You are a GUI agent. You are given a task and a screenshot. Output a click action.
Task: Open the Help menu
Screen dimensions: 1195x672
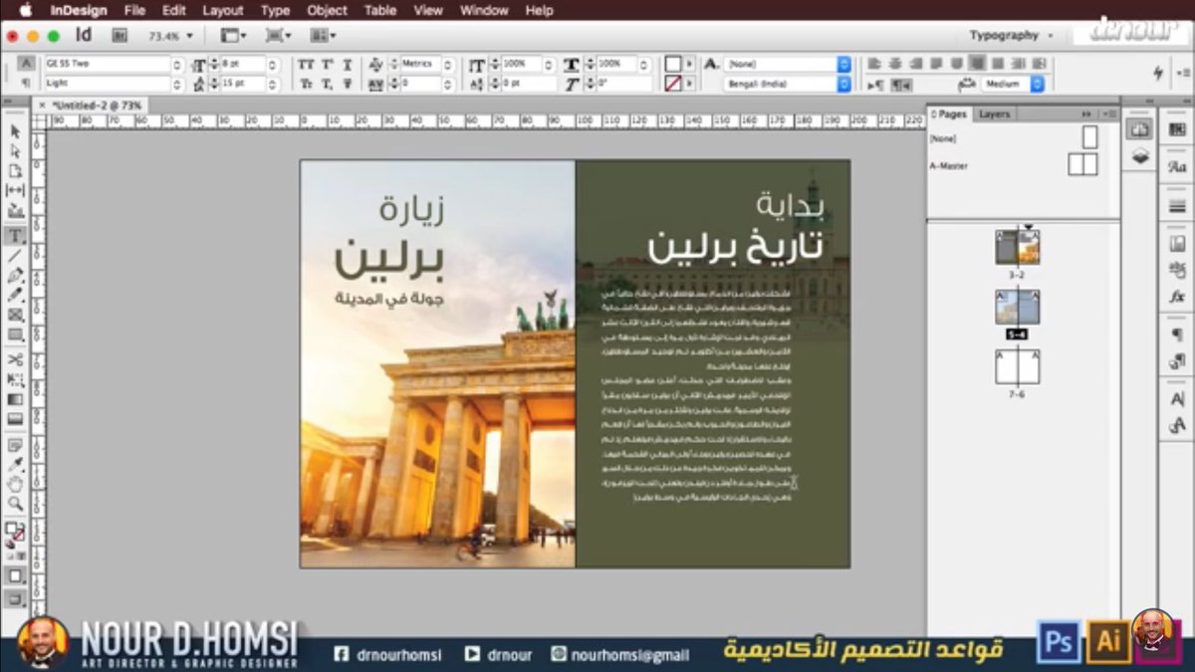(x=539, y=10)
